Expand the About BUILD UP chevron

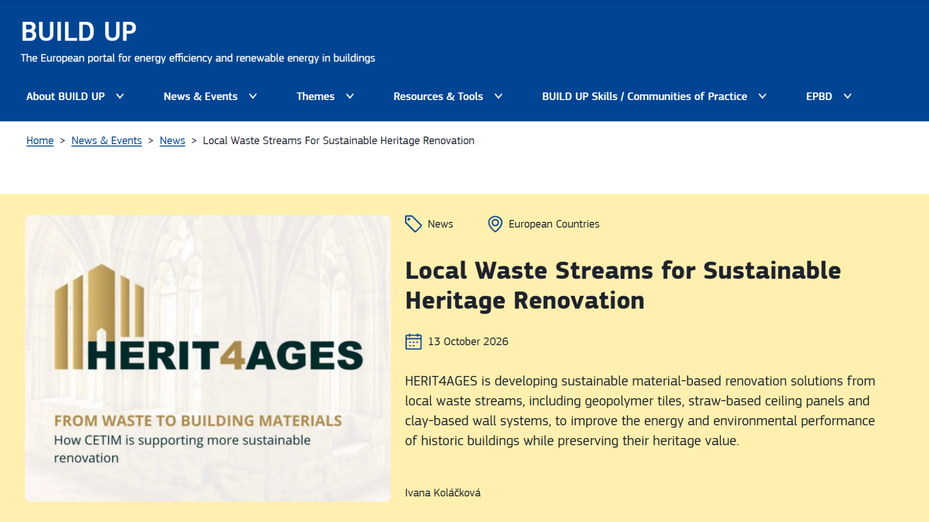pyautogui.click(x=120, y=96)
